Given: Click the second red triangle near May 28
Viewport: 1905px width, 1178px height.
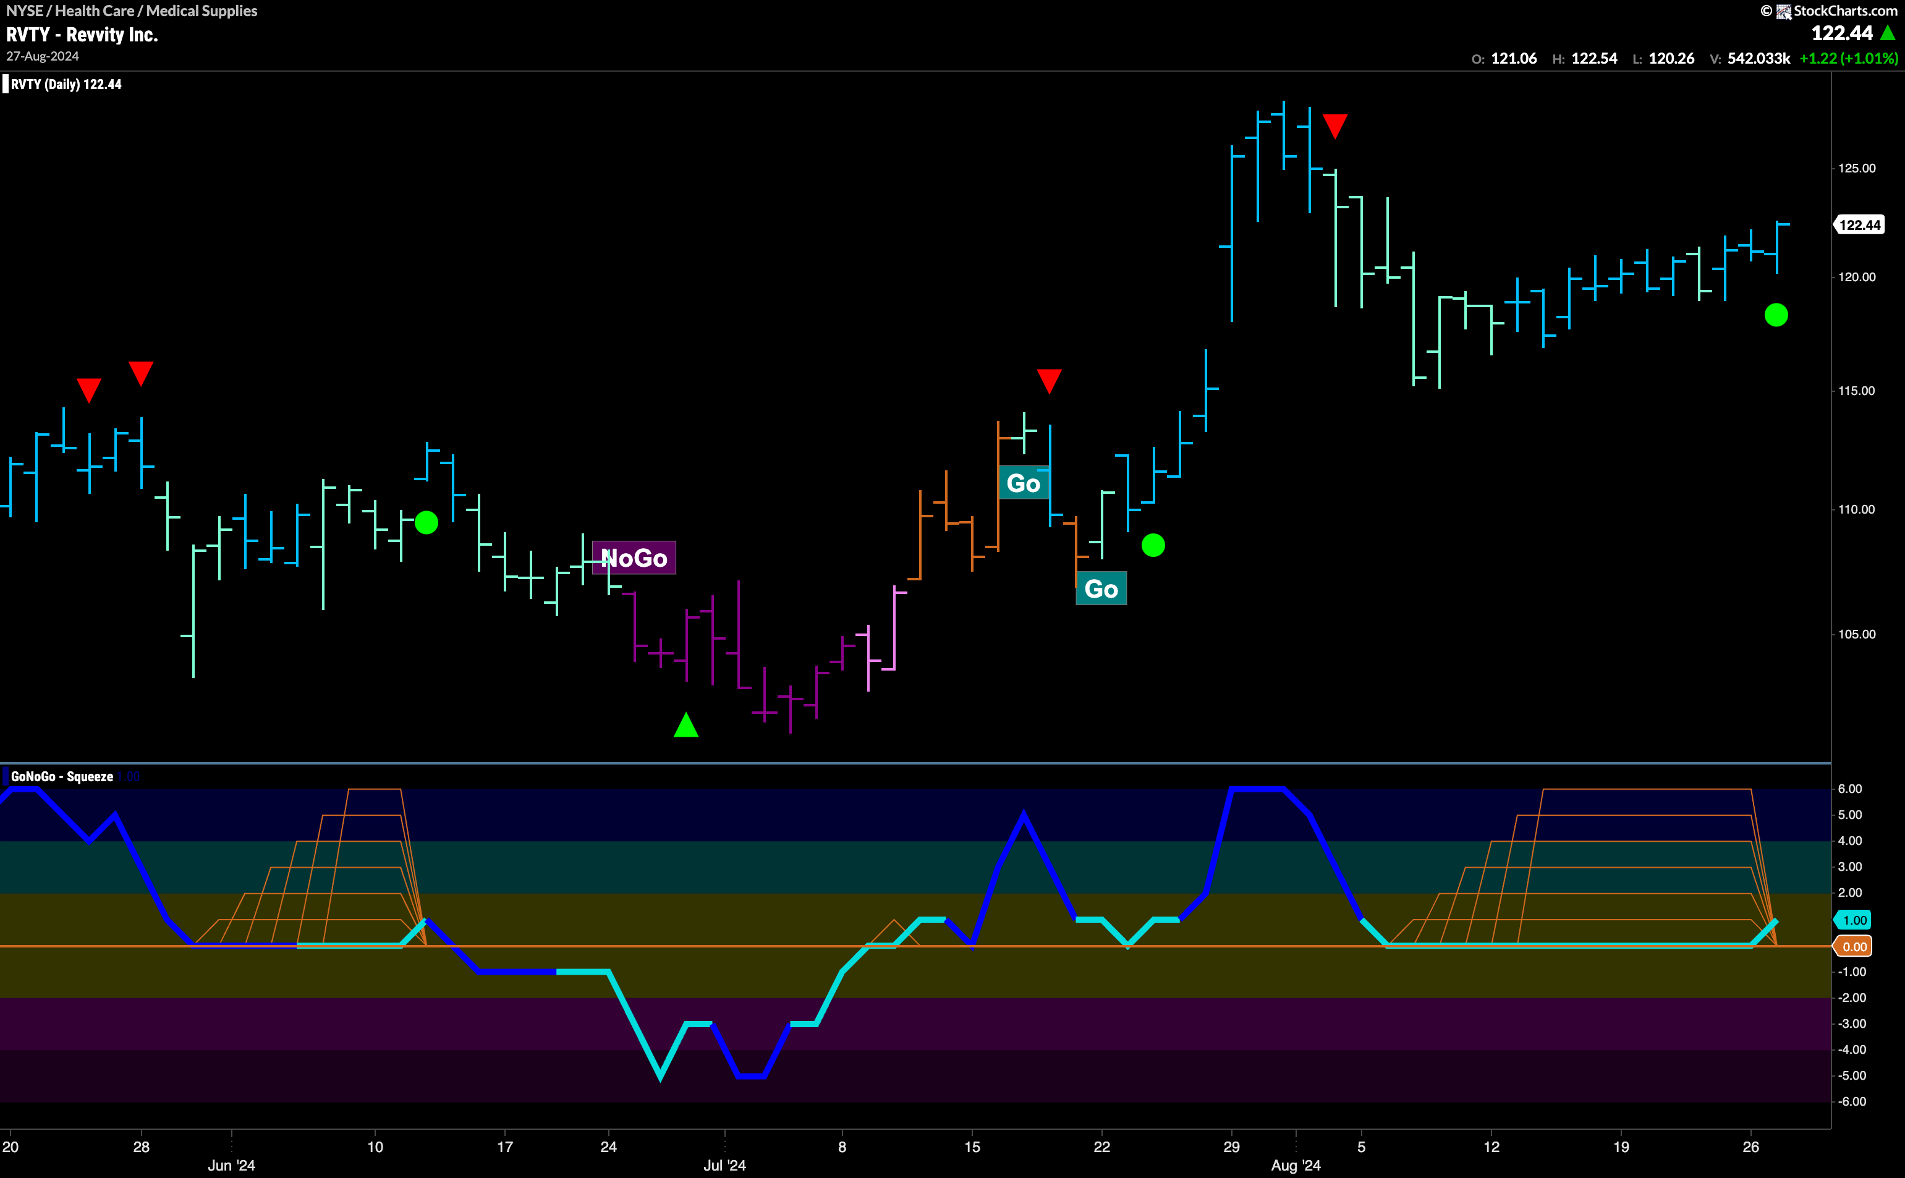Looking at the screenshot, I should pyautogui.click(x=141, y=373).
